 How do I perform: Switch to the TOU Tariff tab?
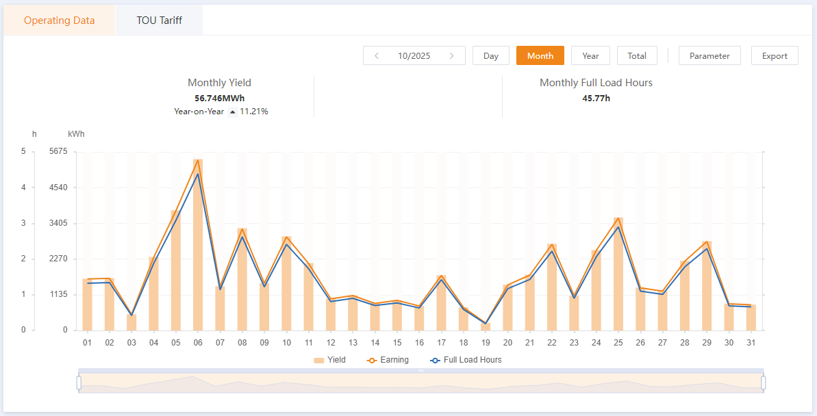point(159,20)
